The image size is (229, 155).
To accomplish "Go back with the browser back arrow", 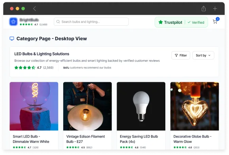I will pos(34,9).
